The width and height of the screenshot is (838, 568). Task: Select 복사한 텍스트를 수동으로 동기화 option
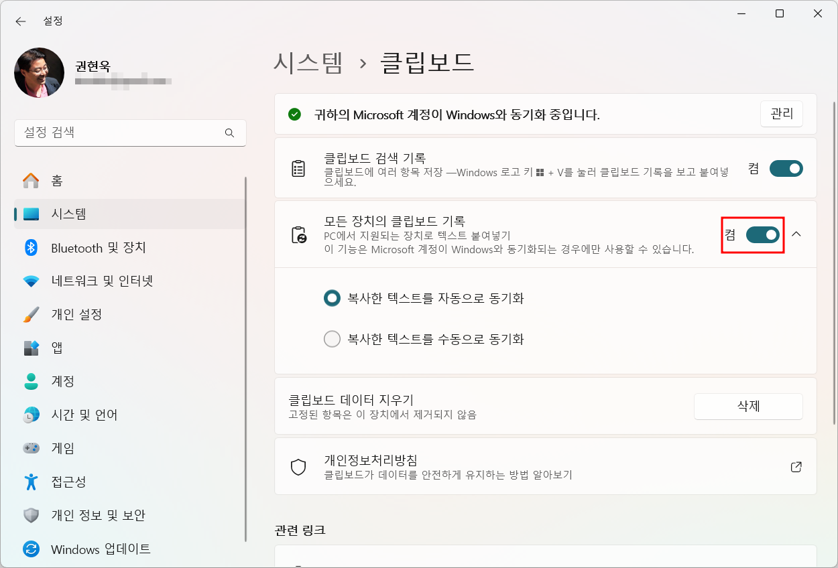tap(333, 339)
